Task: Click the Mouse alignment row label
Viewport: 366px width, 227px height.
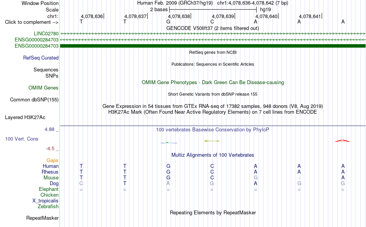Action: 51,177
